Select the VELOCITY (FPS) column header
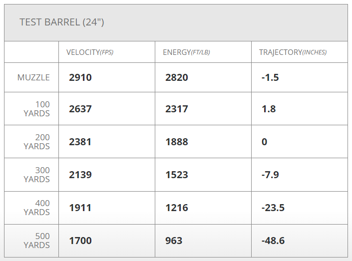 90,52
